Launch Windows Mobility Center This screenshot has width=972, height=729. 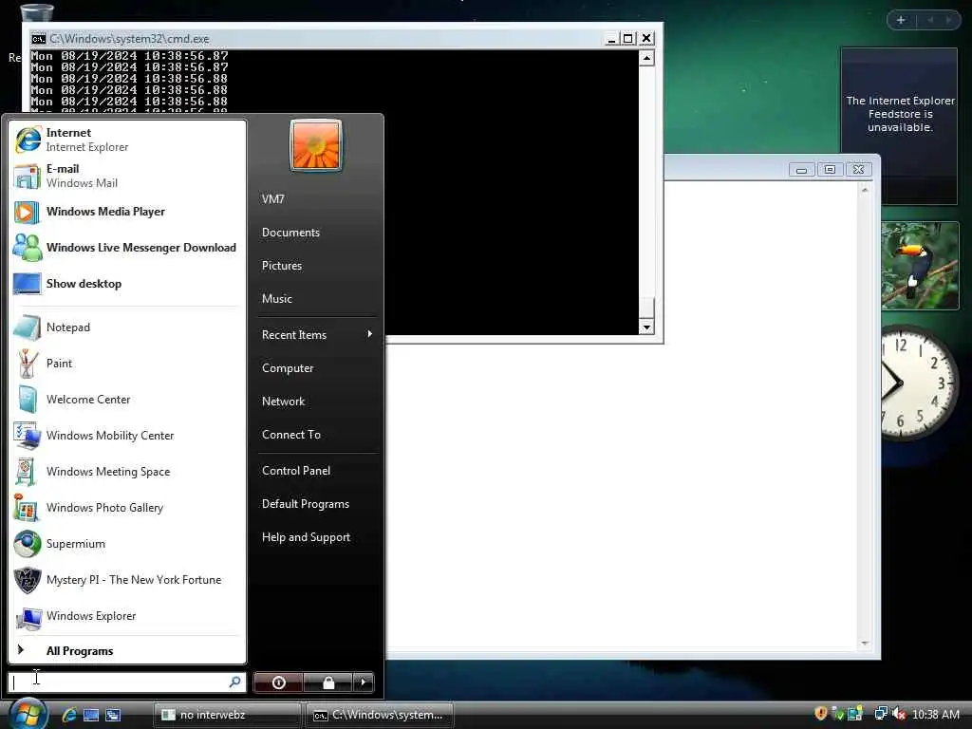(127, 435)
